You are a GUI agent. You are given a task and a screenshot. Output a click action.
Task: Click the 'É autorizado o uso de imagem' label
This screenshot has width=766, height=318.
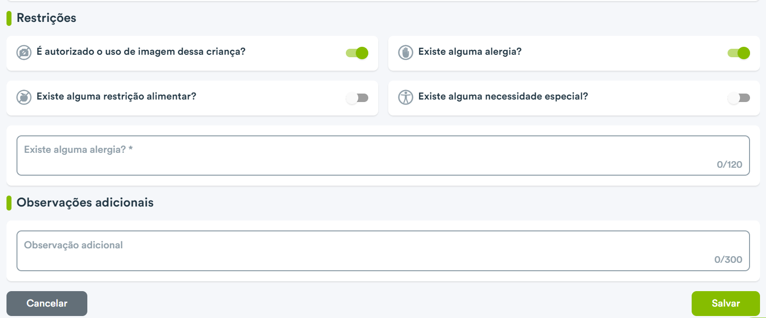pos(141,52)
